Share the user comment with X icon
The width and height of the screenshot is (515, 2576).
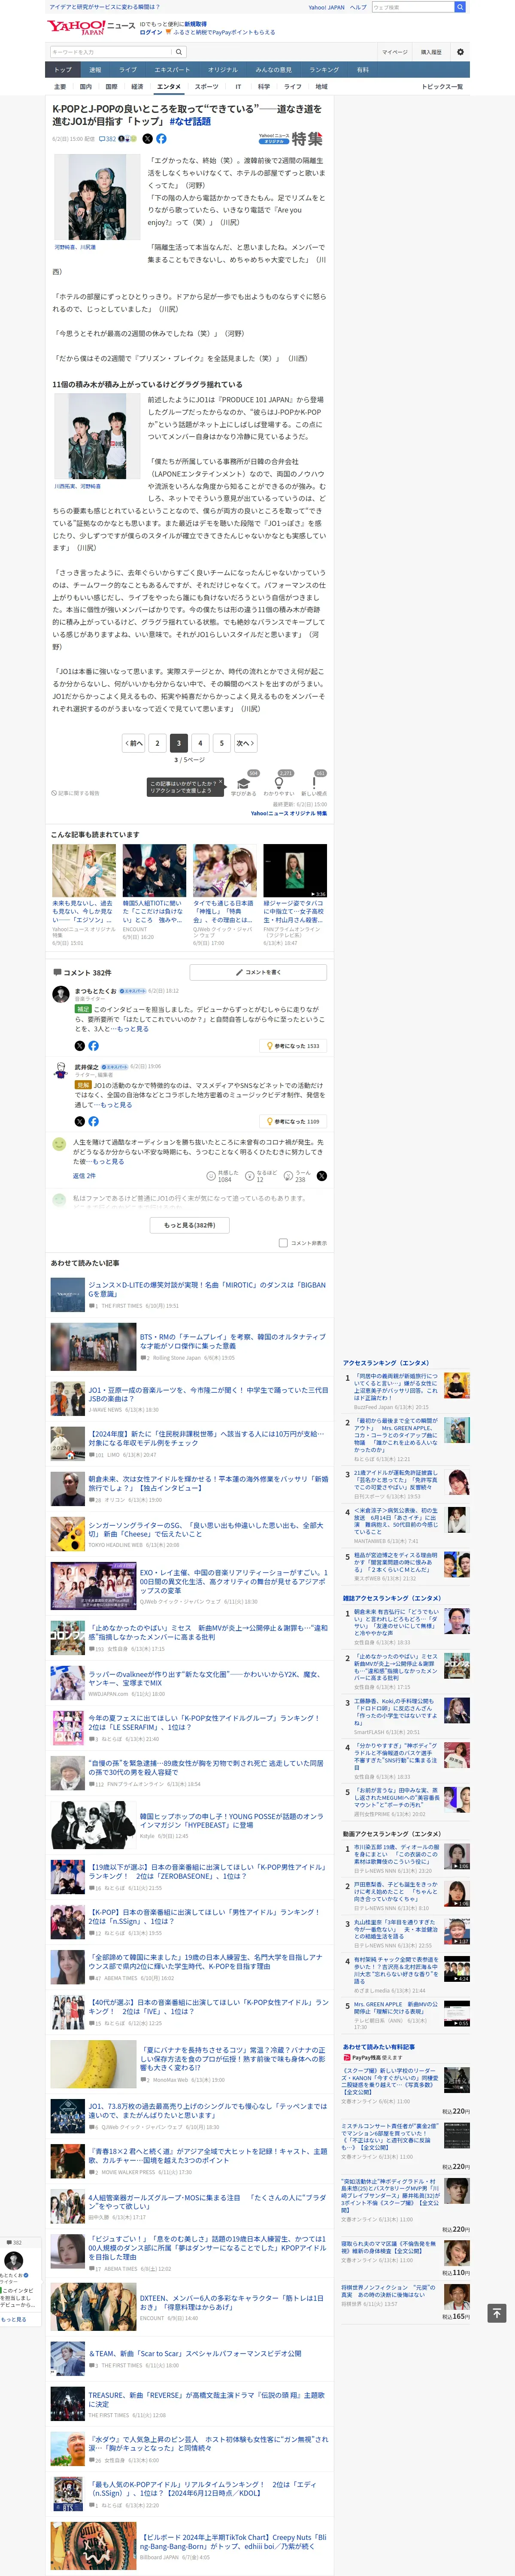[x=321, y=1176]
